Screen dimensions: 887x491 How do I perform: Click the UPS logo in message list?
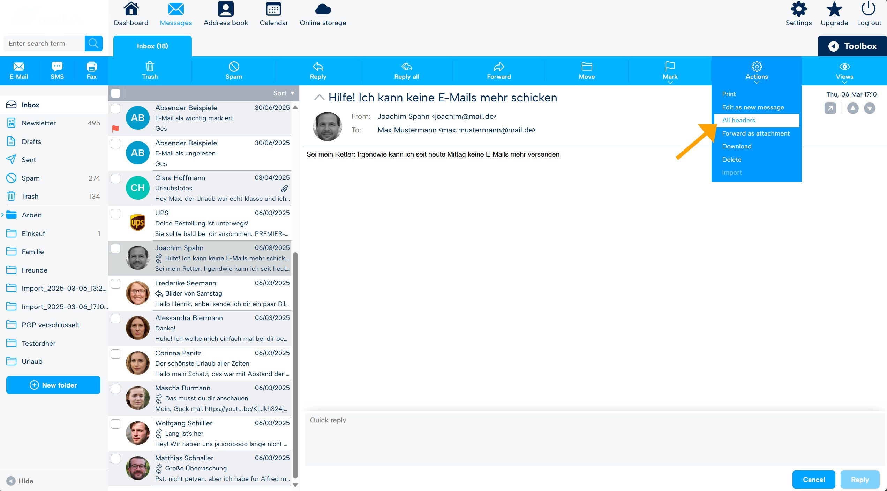(x=137, y=223)
